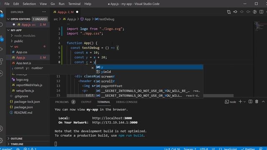This screenshot has height=150, width=267.
Task: Close the const y tooltip with X
Action: click(x=93, y=68)
